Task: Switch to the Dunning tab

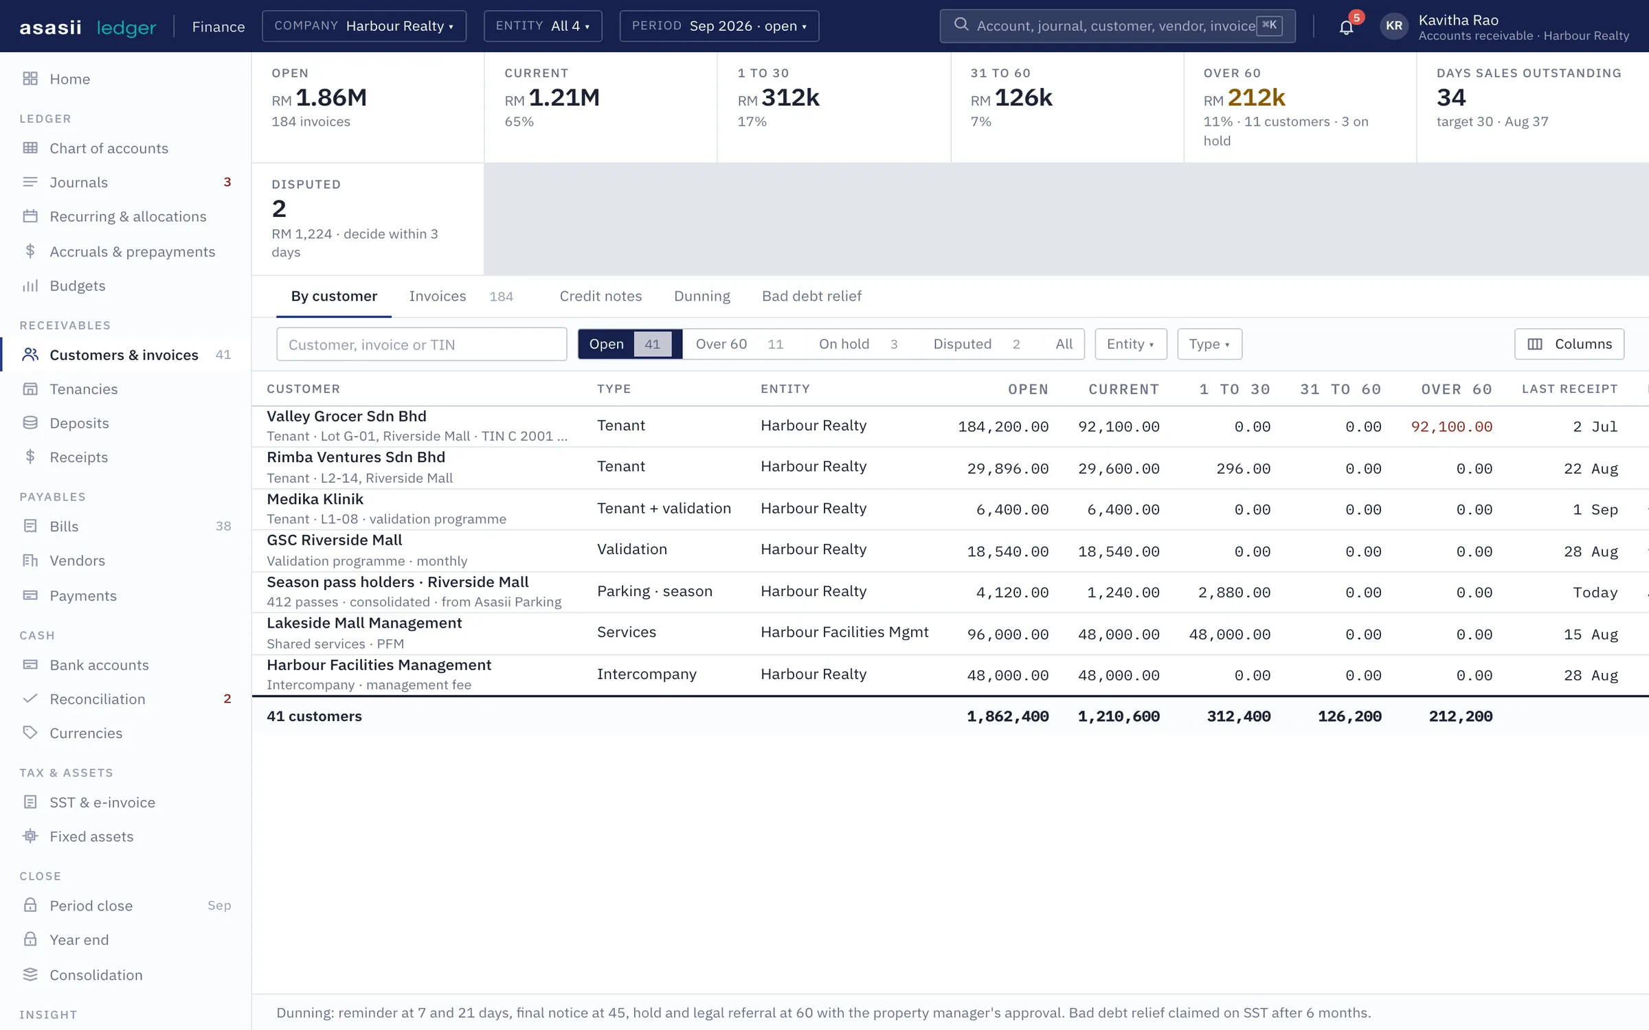Action: (702, 296)
